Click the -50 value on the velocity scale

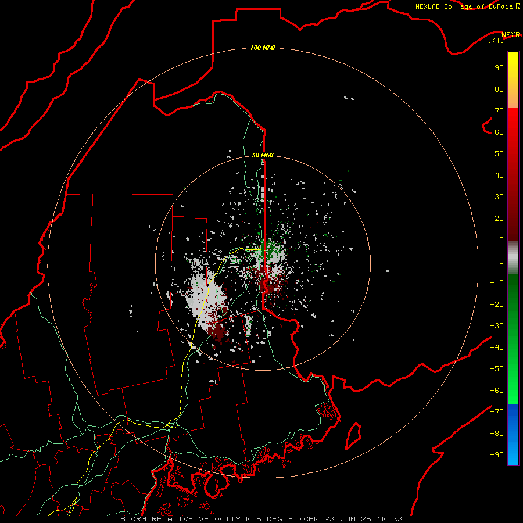pyautogui.click(x=497, y=369)
